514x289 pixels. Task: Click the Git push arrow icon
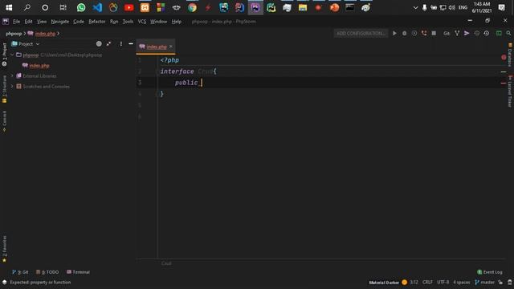pos(467,34)
